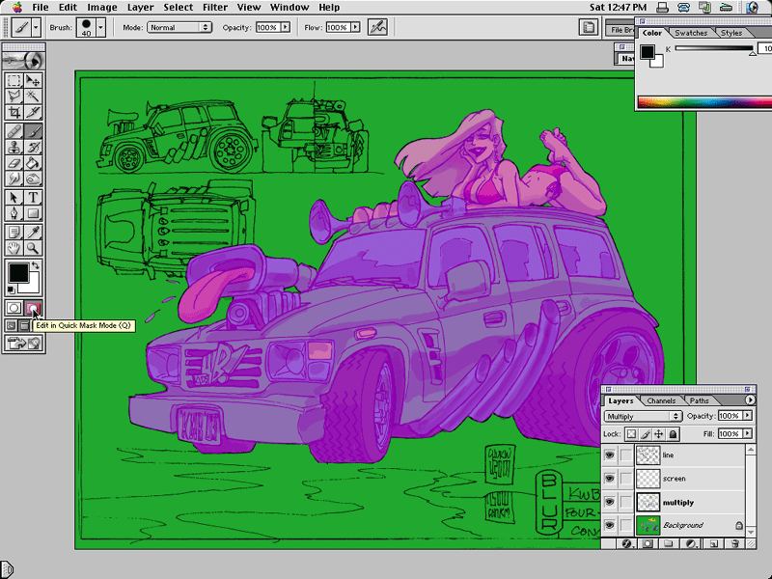The image size is (772, 579).
Task: Select the Notes tool
Action: [14, 233]
